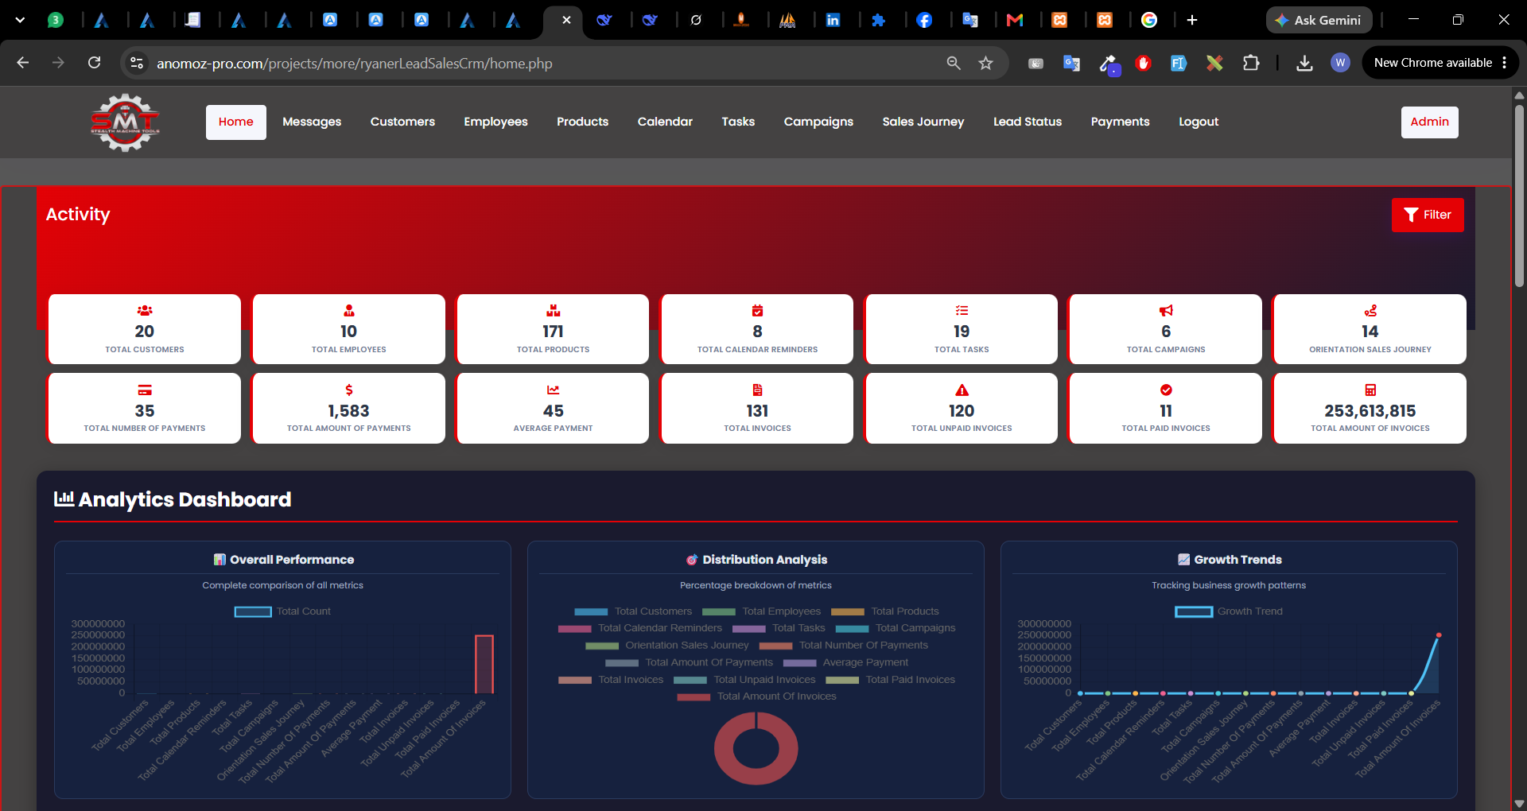This screenshot has height=811, width=1527.
Task: Click the Total Customers people icon
Action: coord(145,311)
